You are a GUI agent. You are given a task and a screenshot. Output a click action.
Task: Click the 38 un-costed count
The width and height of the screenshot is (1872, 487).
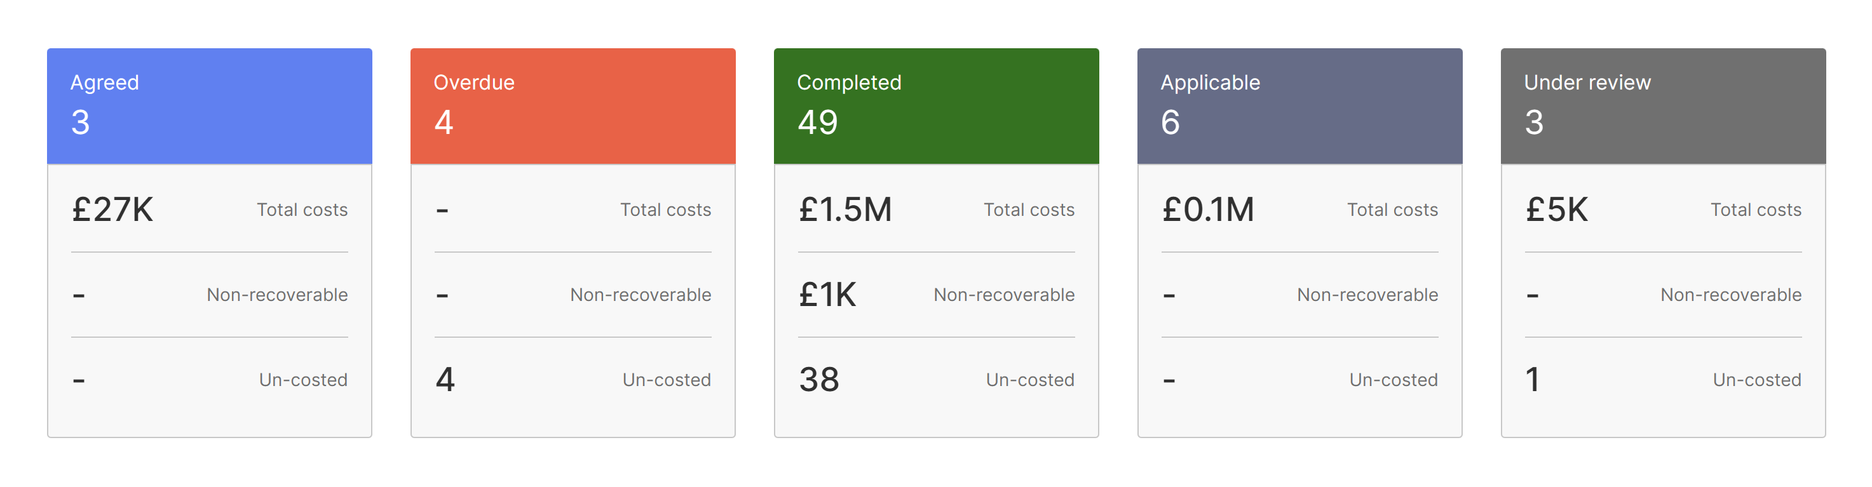(819, 380)
